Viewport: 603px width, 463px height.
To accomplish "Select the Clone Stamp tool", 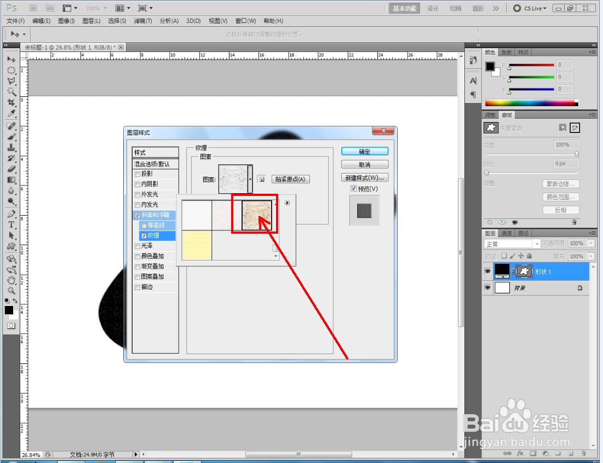I will click(11, 148).
